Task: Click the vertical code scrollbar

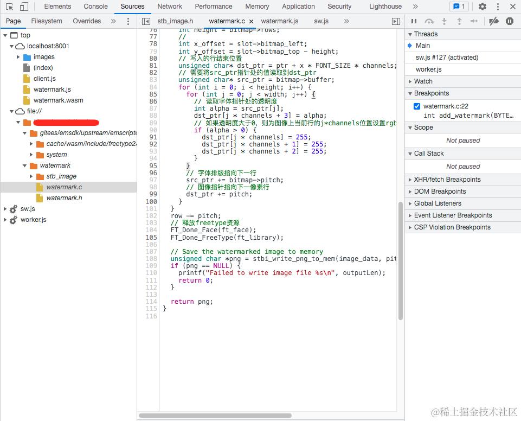Action: pos(401,260)
